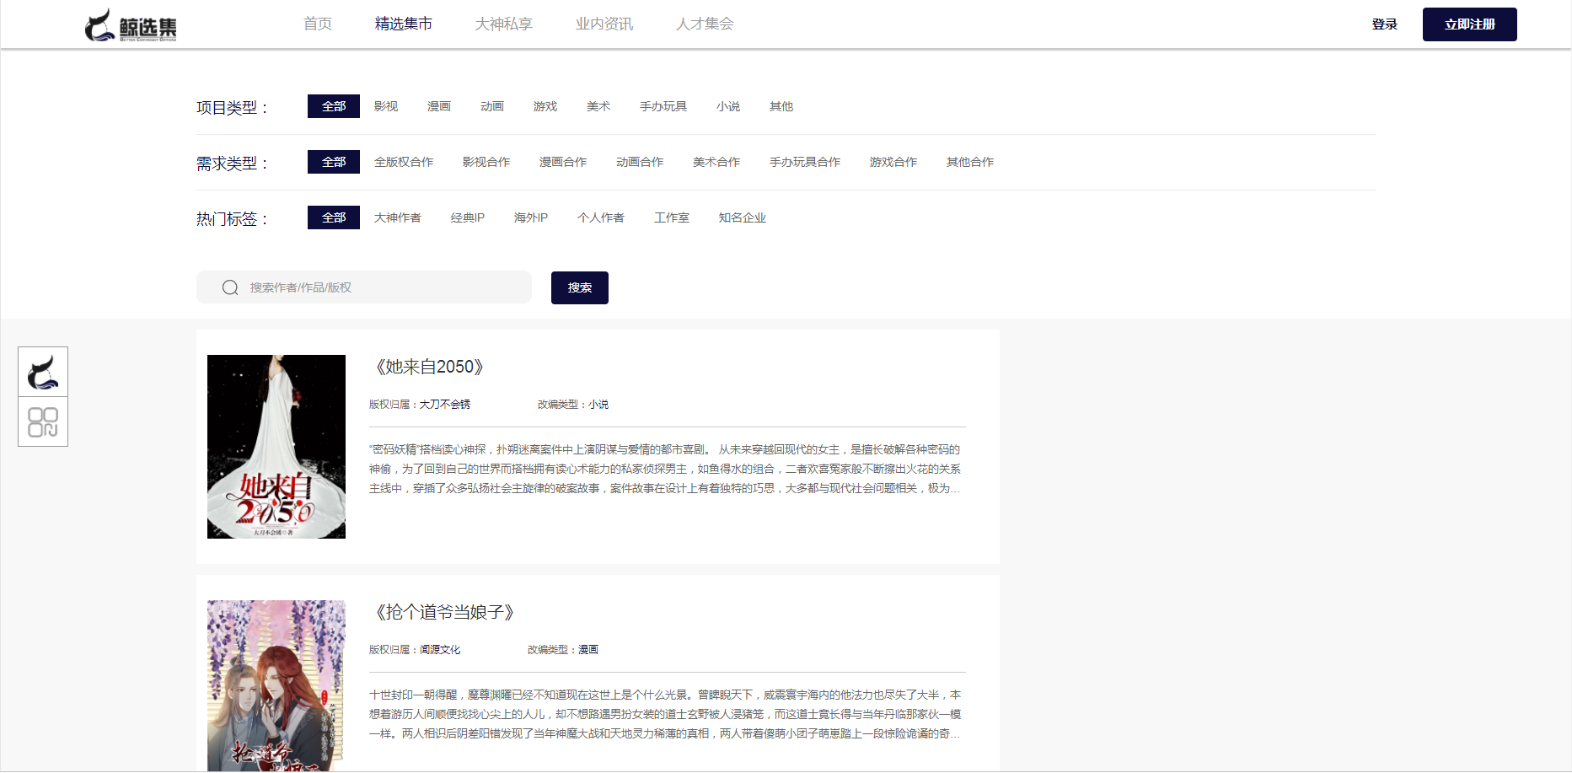Viewport: 1572px width, 773px height.
Task: Switch to the 业内资讯 tab
Action: (604, 24)
